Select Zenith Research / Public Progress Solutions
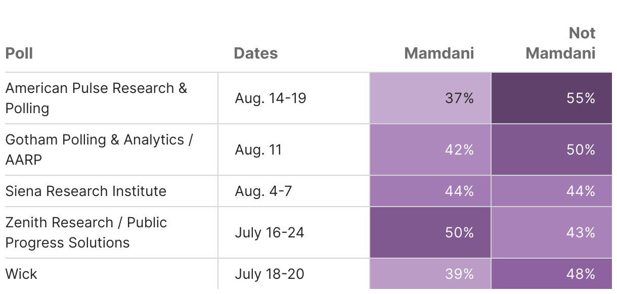Screen dimensions: 617x294 [x=86, y=232]
